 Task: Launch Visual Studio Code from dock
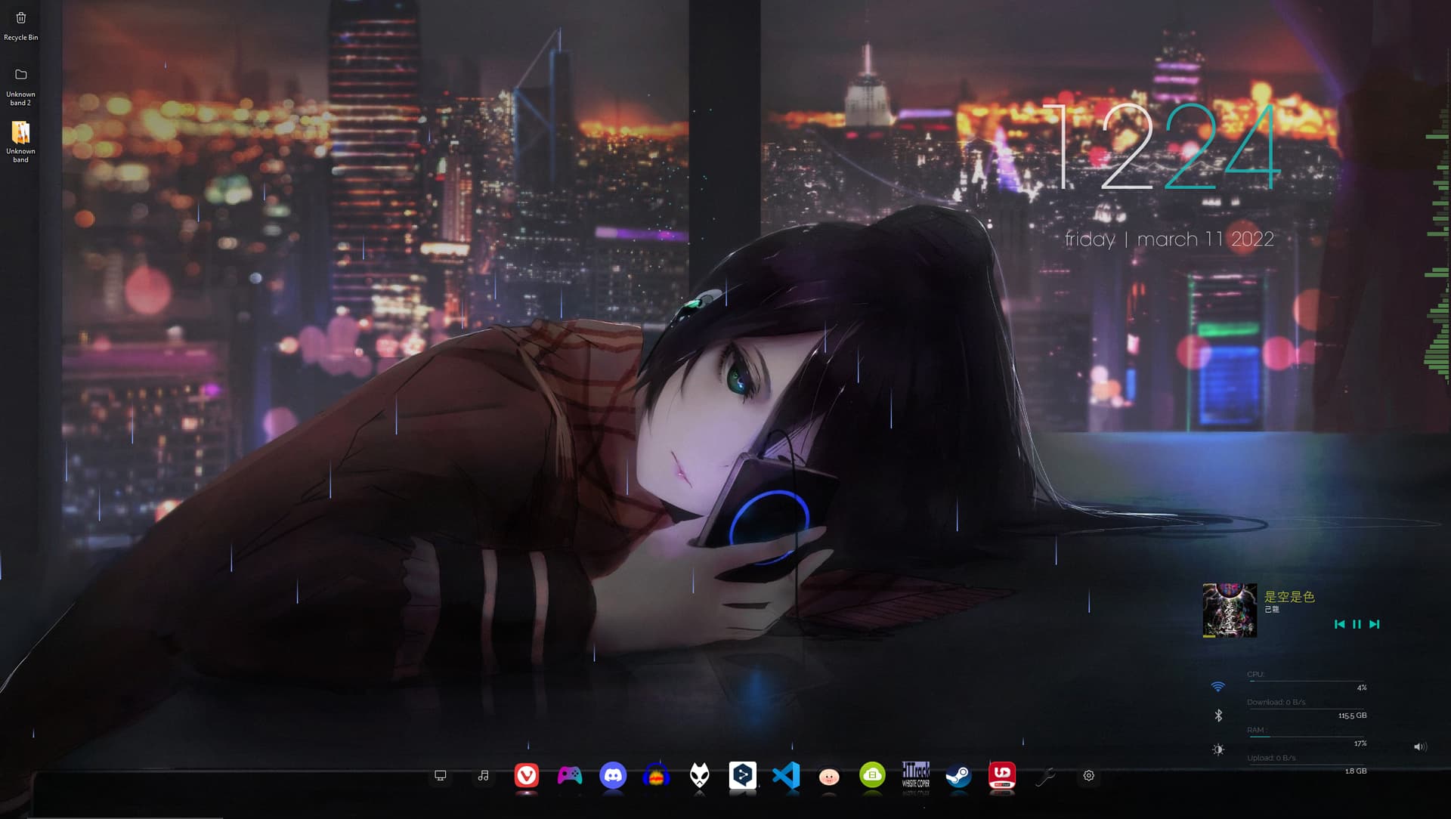pos(786,776)
